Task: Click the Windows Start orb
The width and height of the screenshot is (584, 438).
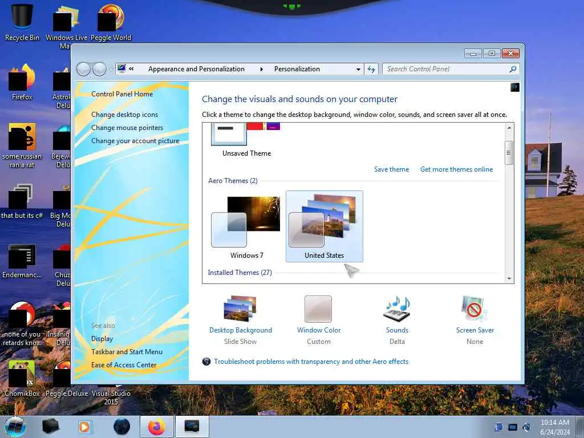Action: pos(15,427)
